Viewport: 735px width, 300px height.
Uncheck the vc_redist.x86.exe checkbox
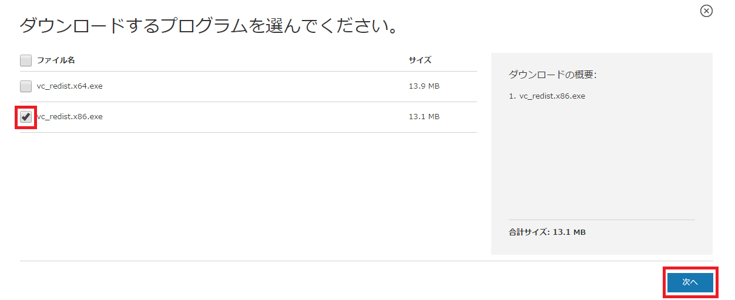click(26, 117)
